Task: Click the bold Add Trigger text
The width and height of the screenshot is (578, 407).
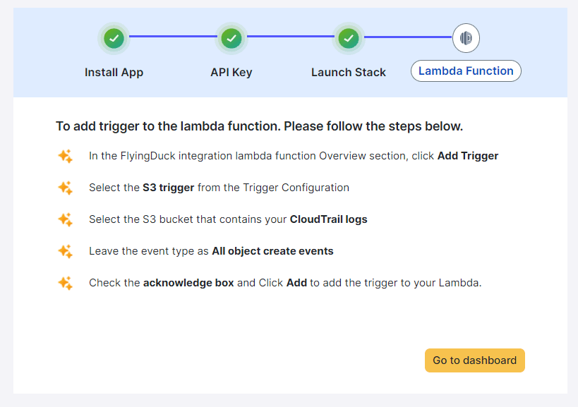Action: click(468, 156)
